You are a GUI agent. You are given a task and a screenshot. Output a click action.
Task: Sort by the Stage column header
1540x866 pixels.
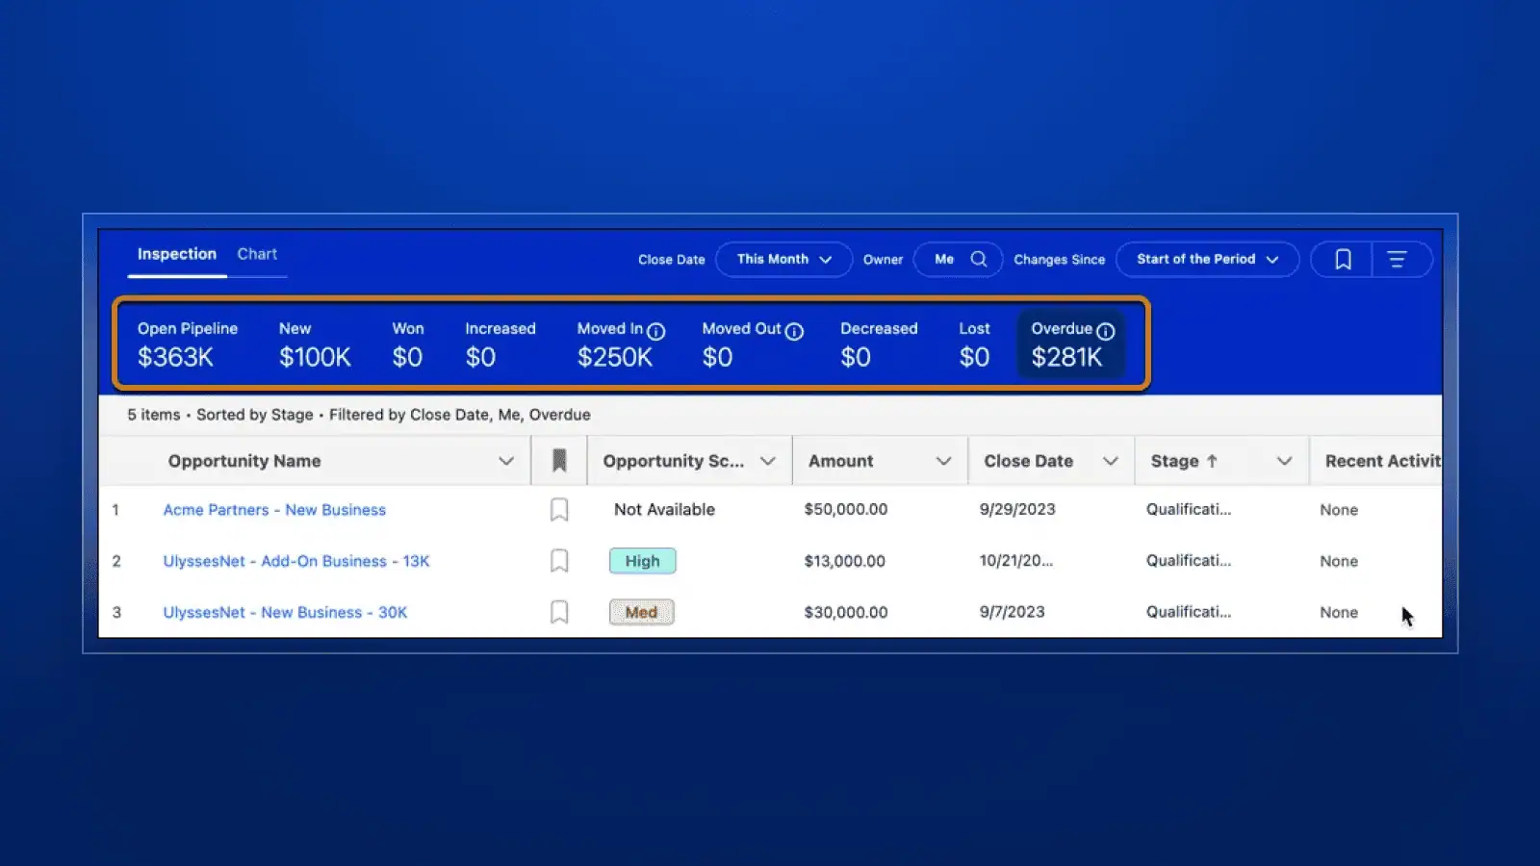point(1184,461)
